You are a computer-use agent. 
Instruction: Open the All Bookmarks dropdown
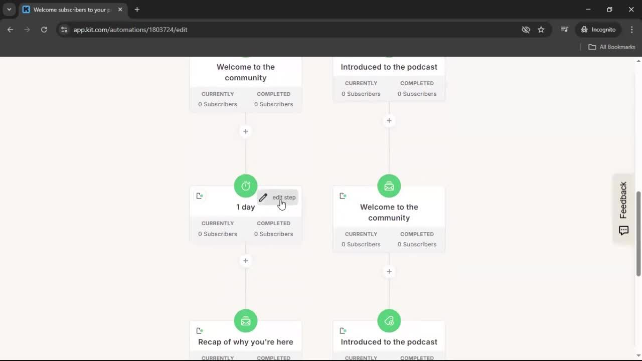[611, 47]
